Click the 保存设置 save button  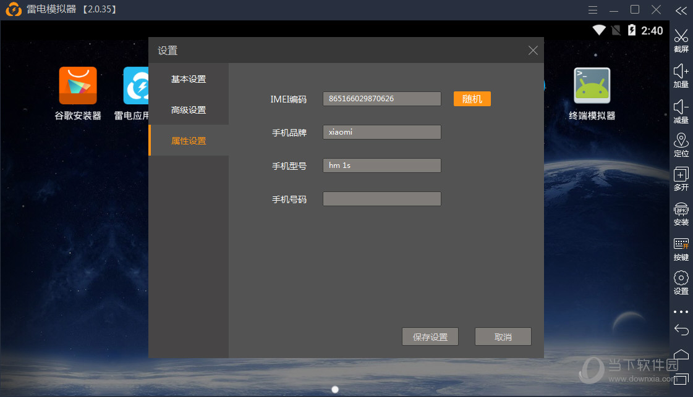430,337
